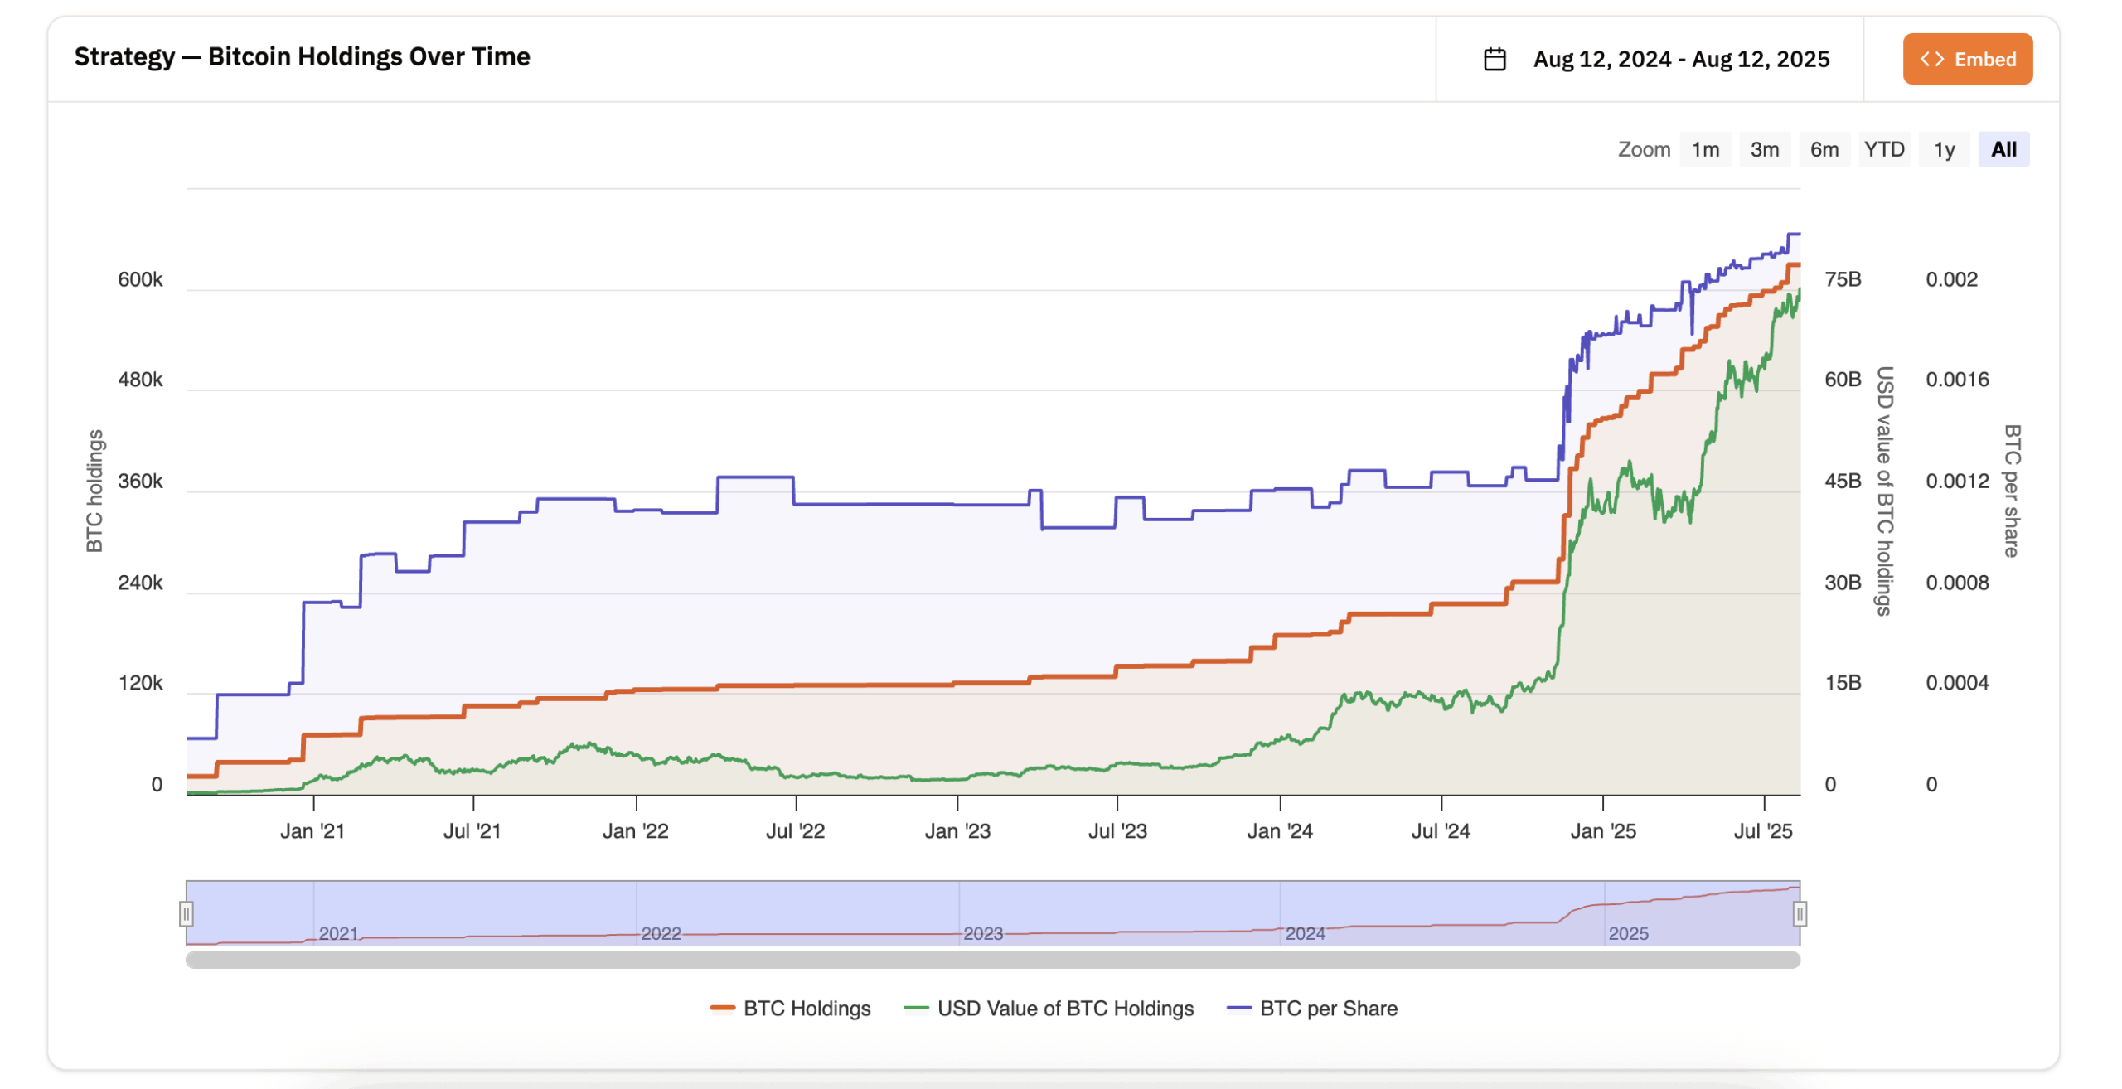This screenshot has width=2122, height=1089.
Task: Toggle USD Value of BTC Holdings legend
Action: click(x=1049, y=1009)
